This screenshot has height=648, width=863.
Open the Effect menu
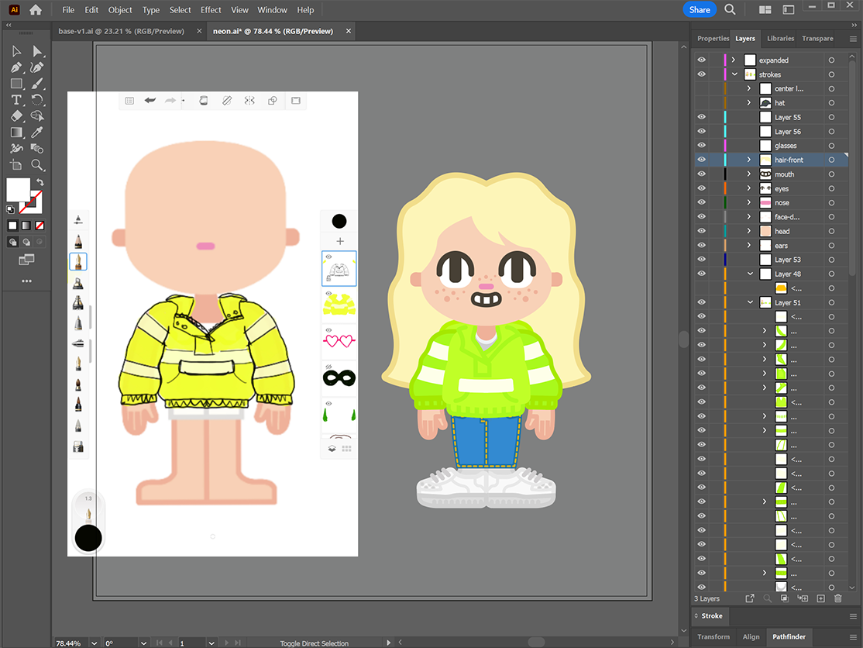pos(211,10)
